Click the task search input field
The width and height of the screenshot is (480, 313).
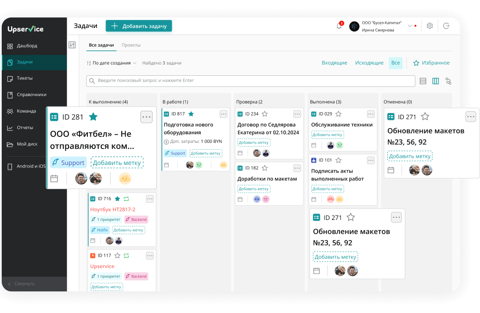[x=251, y=81]
